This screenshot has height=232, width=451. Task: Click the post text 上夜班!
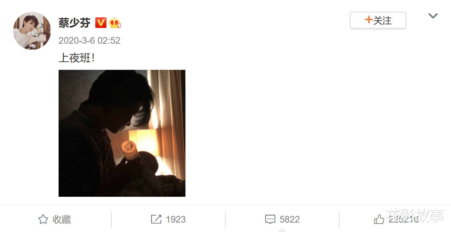[77, 58]
